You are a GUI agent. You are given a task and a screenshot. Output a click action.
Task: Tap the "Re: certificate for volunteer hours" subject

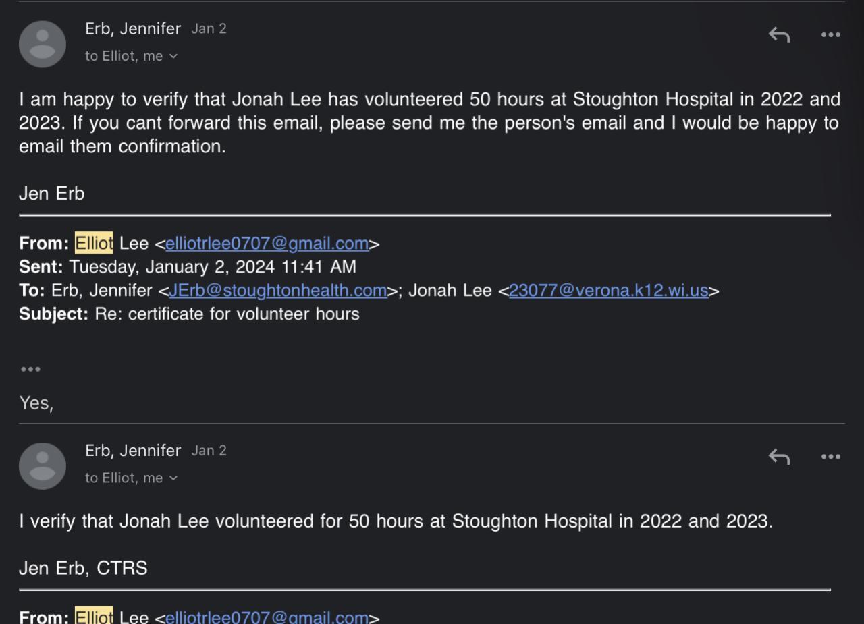[x=227, y=314]
